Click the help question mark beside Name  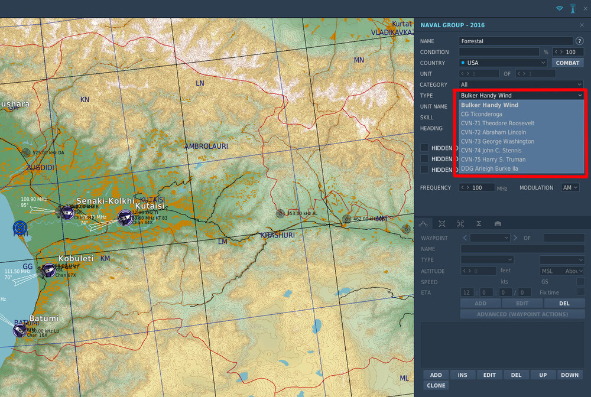(580, 41)
